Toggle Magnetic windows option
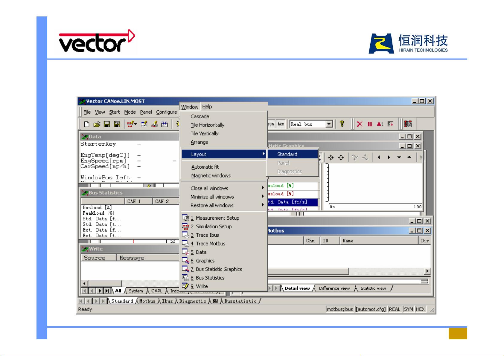 pos(224,175)
